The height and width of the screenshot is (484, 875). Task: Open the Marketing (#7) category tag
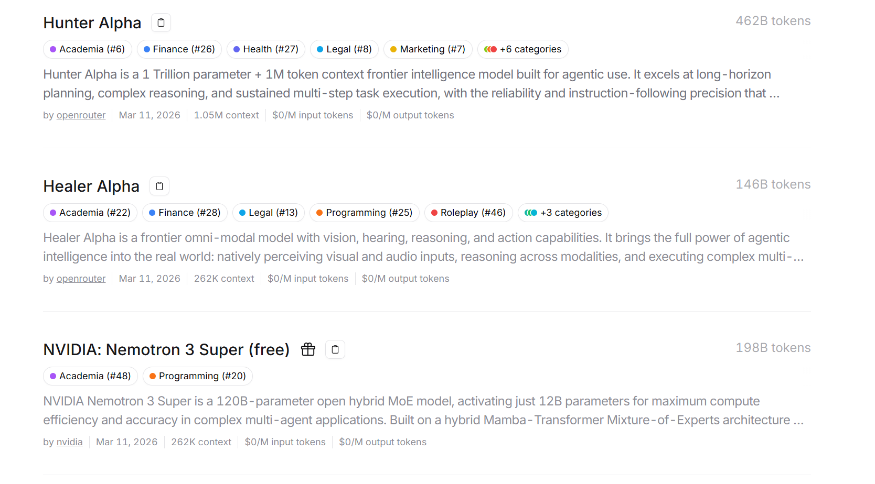click(428, 49)
